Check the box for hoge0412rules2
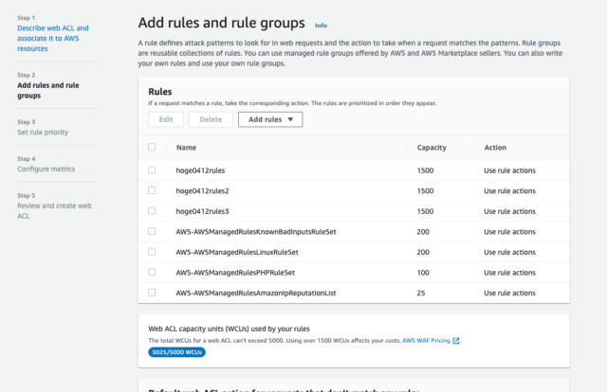 point(152,190)
